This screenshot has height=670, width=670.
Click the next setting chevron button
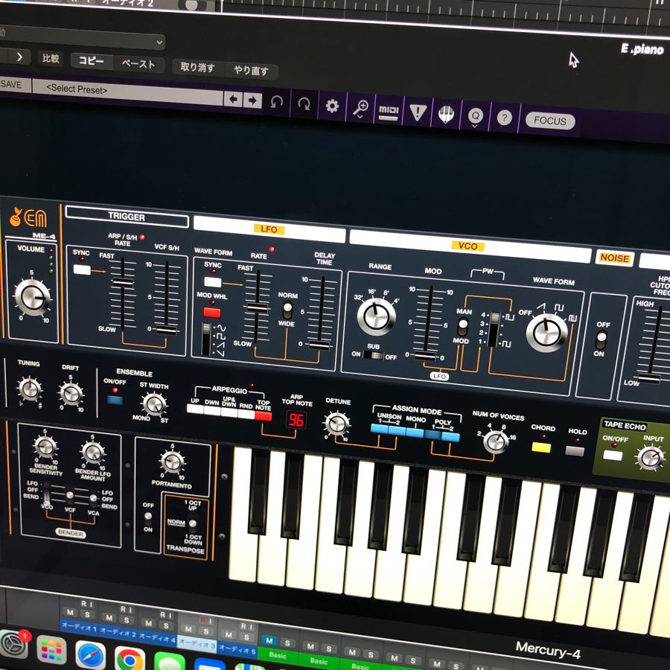(19, 57)
